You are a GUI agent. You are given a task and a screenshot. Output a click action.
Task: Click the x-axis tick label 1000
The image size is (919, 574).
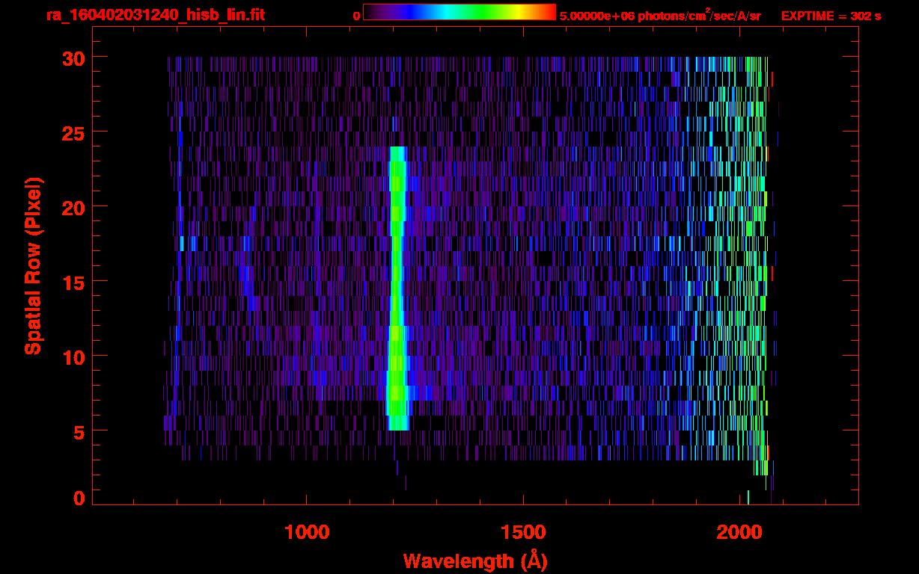(x=307, y=532)
